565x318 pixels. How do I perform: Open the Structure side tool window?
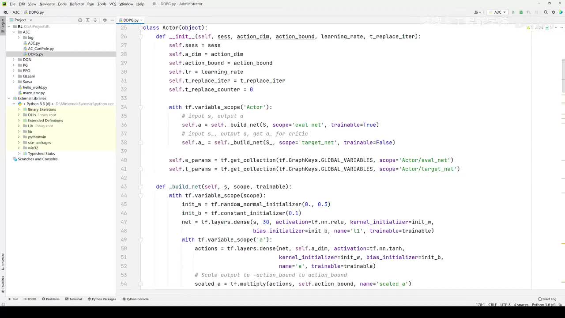coord(3,262)
